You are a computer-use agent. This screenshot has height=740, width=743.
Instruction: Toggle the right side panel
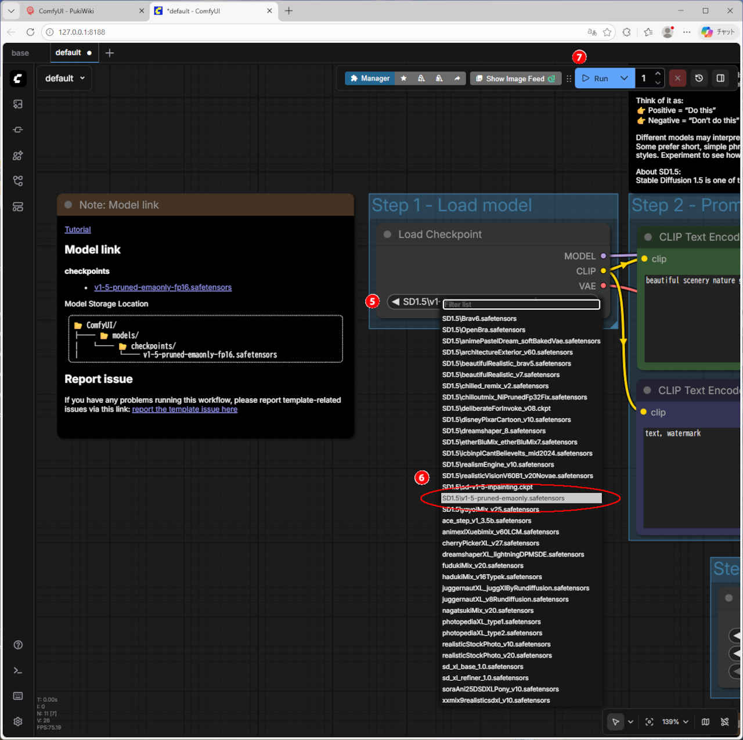tap(720, 78)
